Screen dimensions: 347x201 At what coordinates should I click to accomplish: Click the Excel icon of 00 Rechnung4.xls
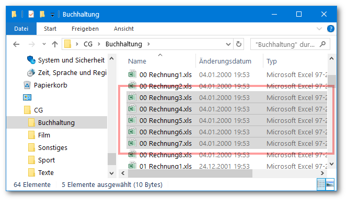coord(132,109)
